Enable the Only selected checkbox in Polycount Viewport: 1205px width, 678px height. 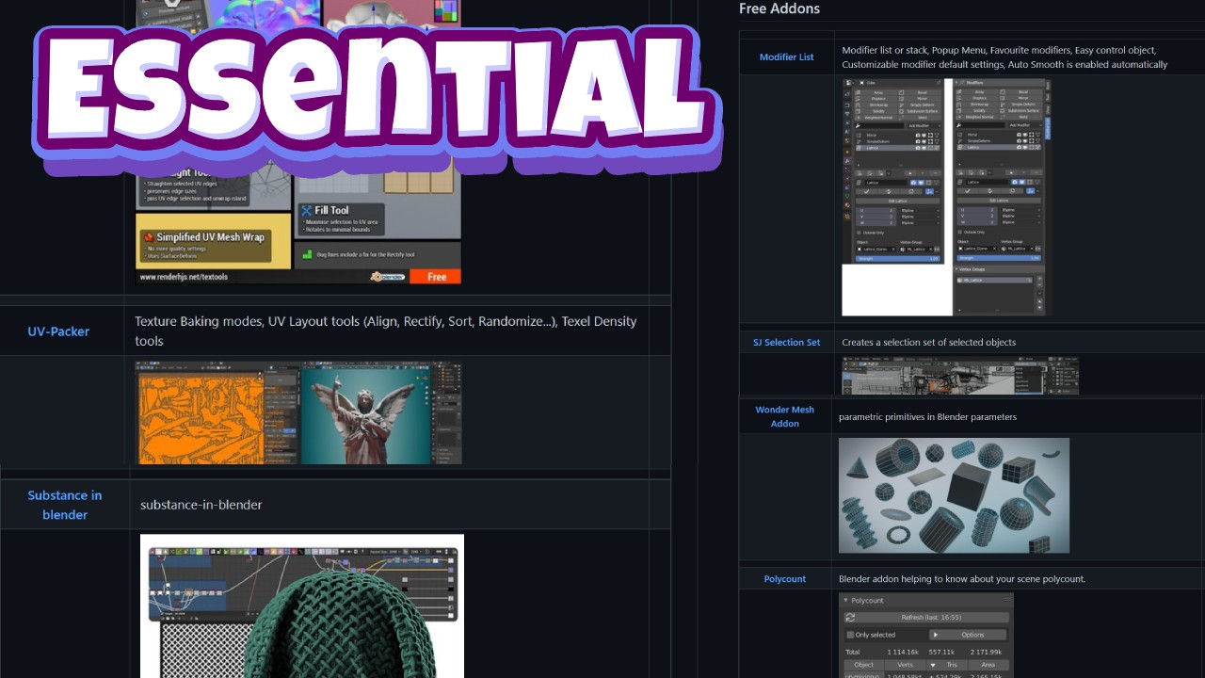(850, 634)
